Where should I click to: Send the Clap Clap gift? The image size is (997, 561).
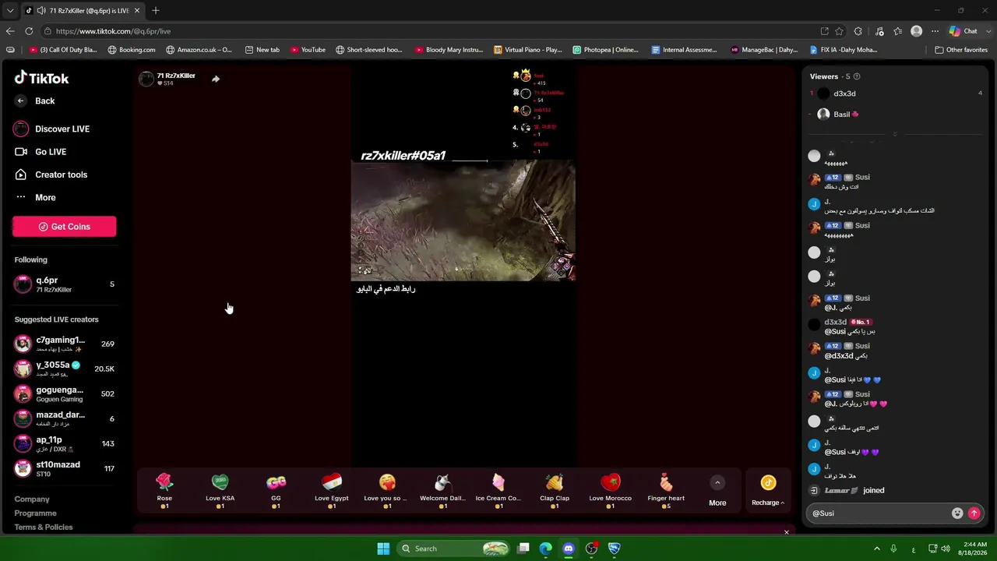[555, 491]
